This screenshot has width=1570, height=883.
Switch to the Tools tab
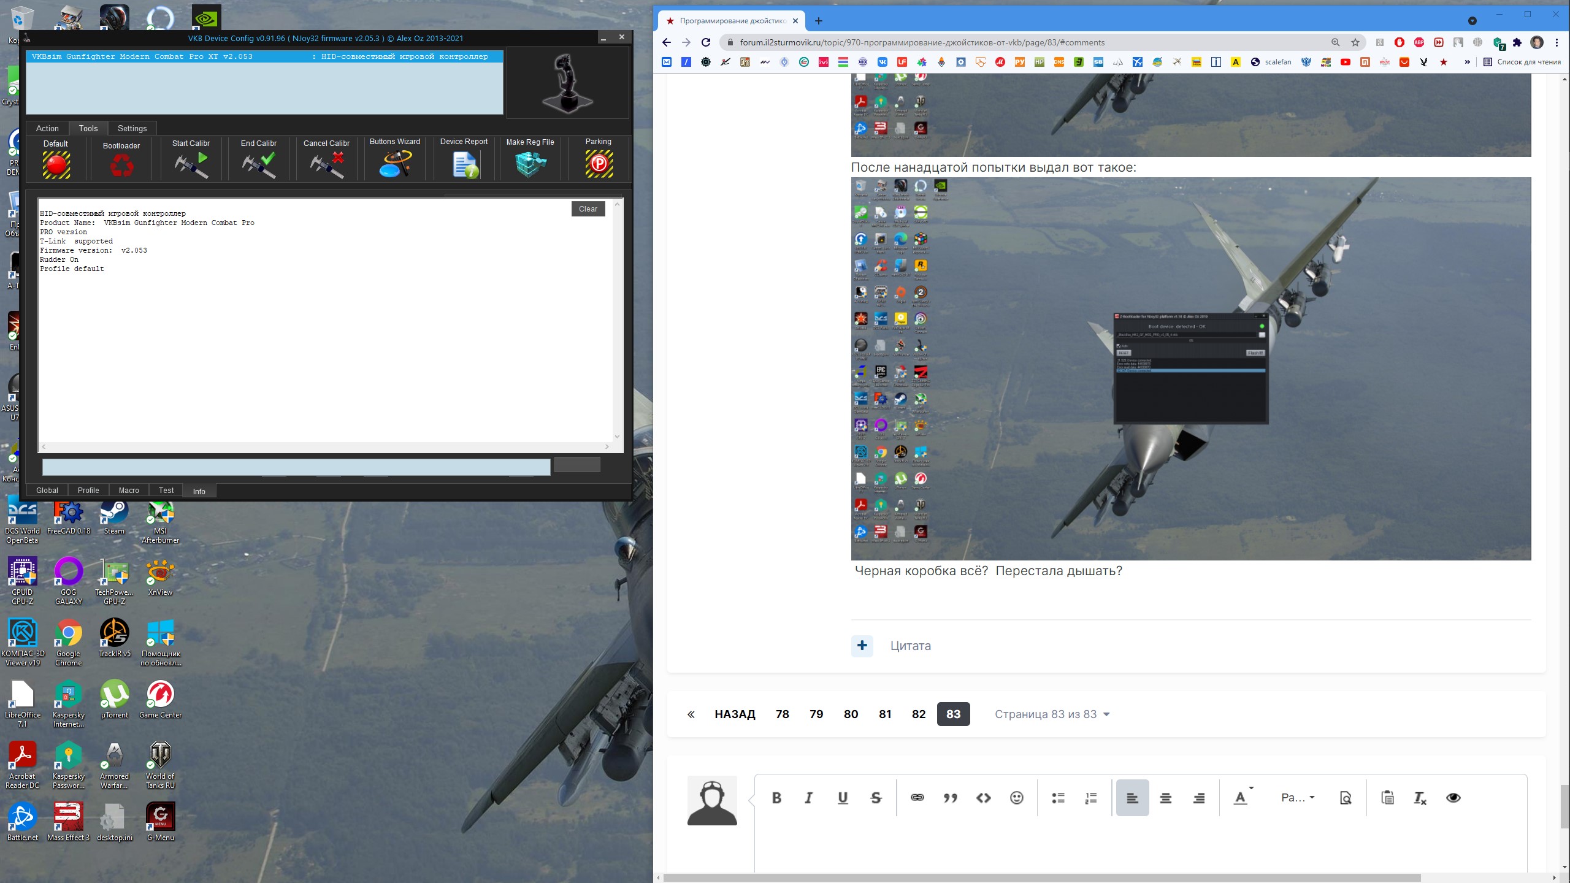tap(88, 128)
